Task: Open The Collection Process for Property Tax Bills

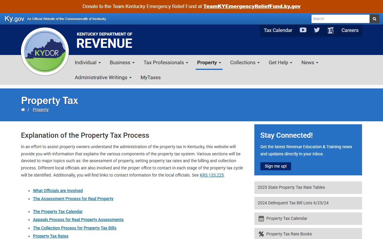Action: (75, 228)
